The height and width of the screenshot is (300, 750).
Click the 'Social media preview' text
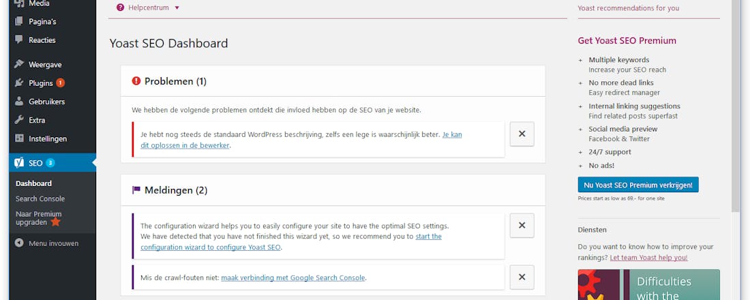tap(622, 129)
